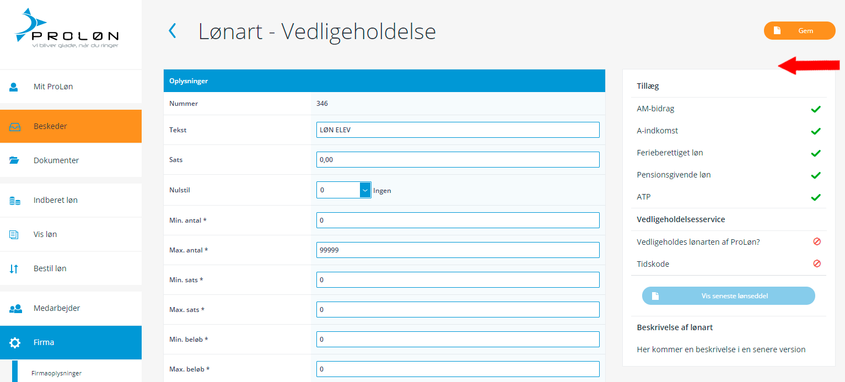The width and height of the screenshot is (845, 382).
Task: Open Vis løn menu item
Action: [45, 234]
